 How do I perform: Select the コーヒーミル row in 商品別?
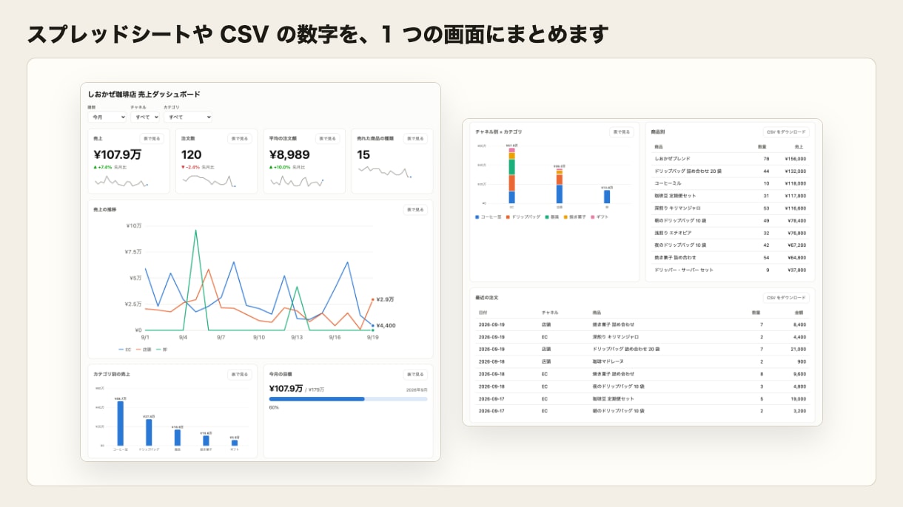pos(730,183)
